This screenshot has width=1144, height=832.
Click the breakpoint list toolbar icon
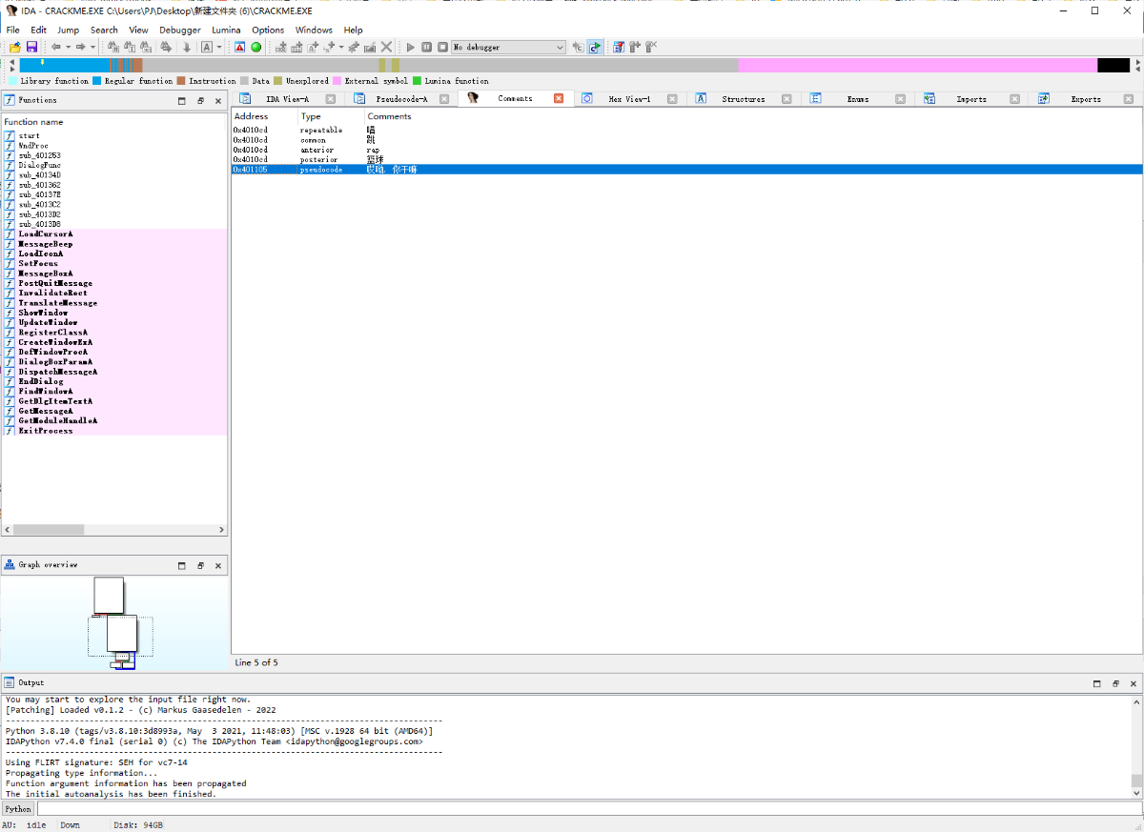pos(619,47)
